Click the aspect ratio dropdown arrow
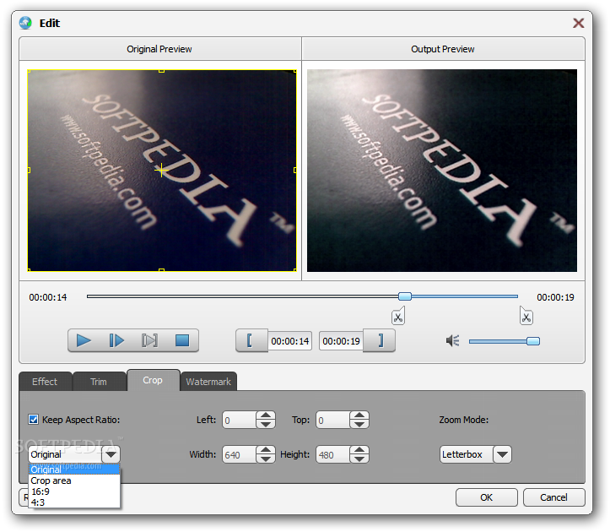The height and width of the screenshot is (532, 610). click(x=111, y=454)
